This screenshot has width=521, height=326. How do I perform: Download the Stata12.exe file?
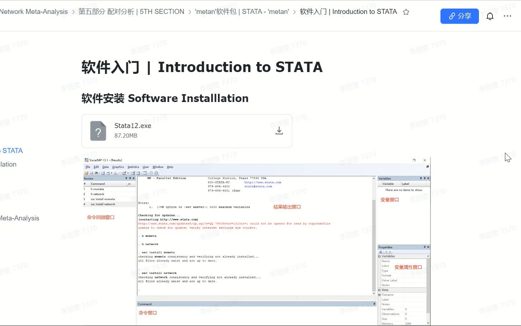[279, 131]
